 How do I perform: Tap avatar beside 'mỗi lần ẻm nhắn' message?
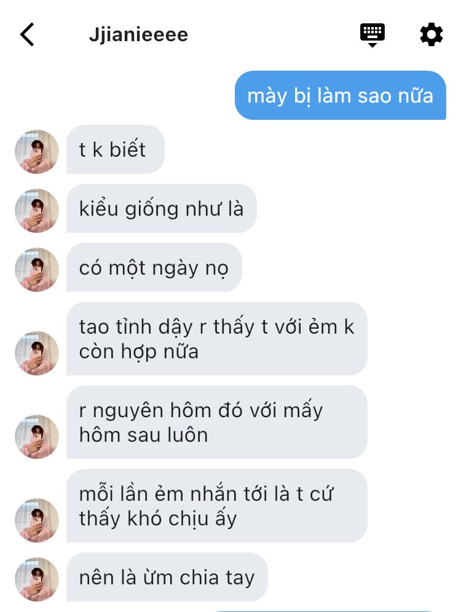(x=37, y=520)
